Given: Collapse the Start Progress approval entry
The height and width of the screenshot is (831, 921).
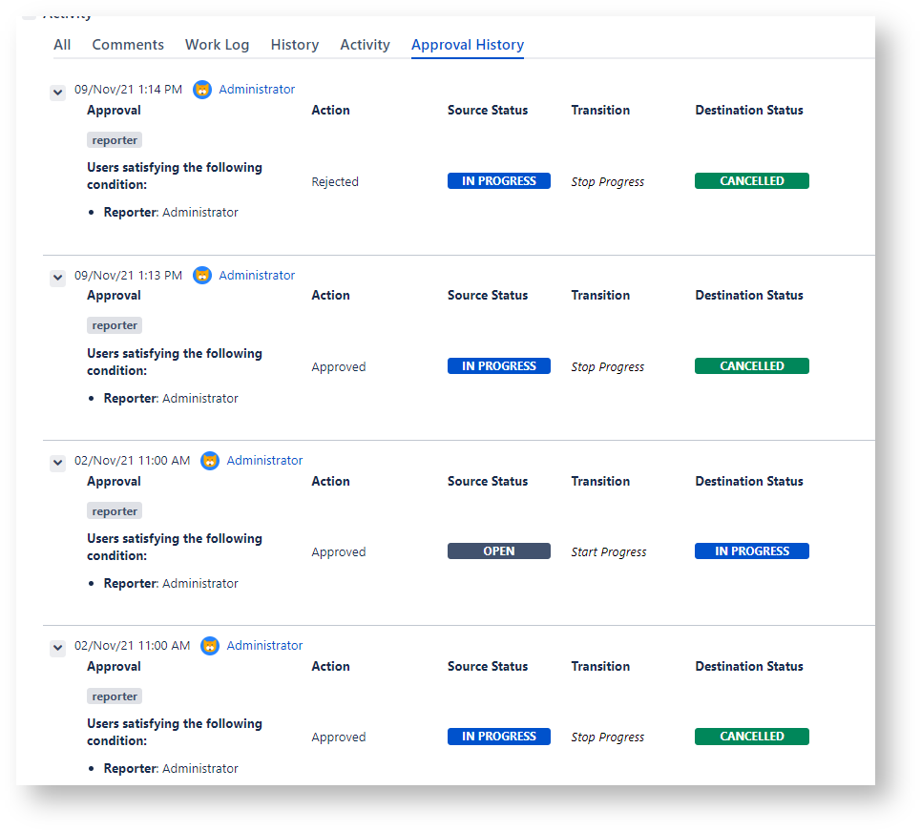Looking at the screenshot, I should (58, 463).
